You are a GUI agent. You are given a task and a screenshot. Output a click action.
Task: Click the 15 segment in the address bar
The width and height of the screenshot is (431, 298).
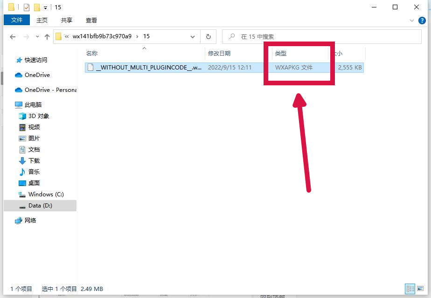(146, 36)
